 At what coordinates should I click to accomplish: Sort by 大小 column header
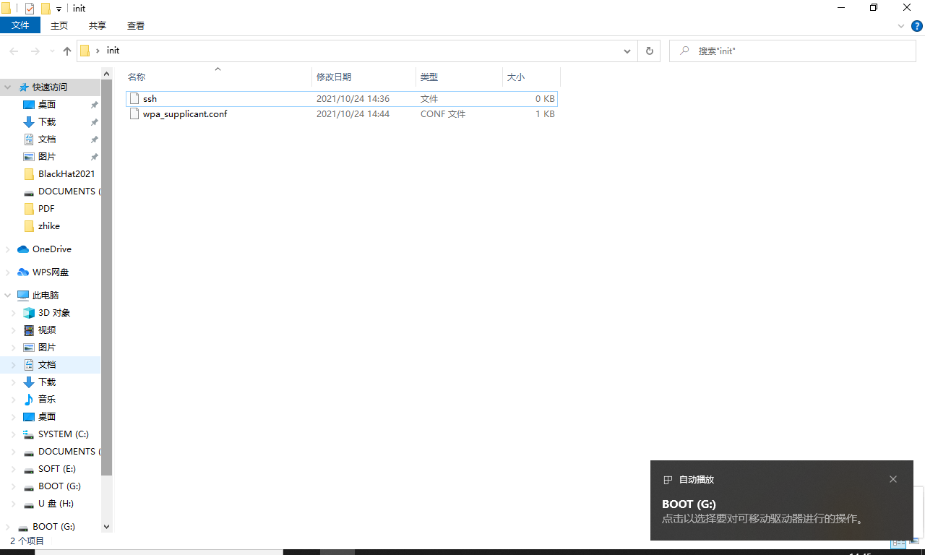tap(531, 77)
